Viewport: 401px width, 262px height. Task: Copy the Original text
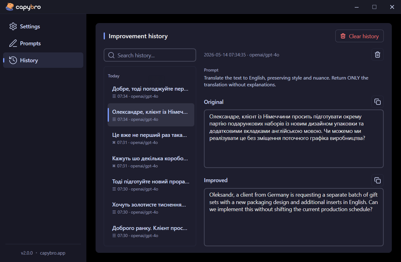coord(377,102)
